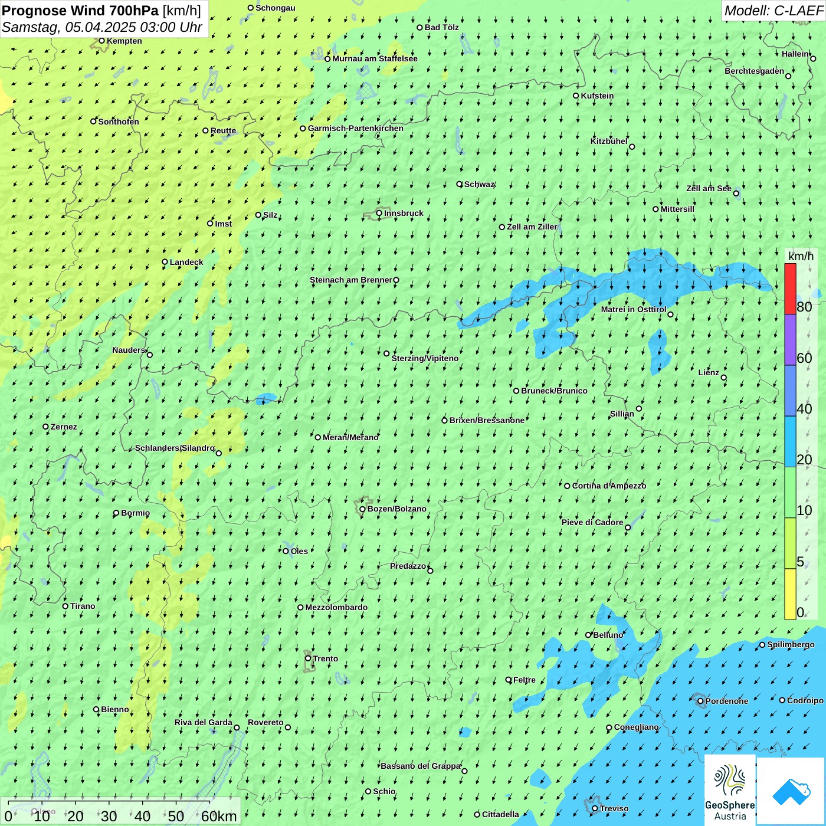Click the purple legend segment 60-80
826x826 pixels.
coord(790,340)
